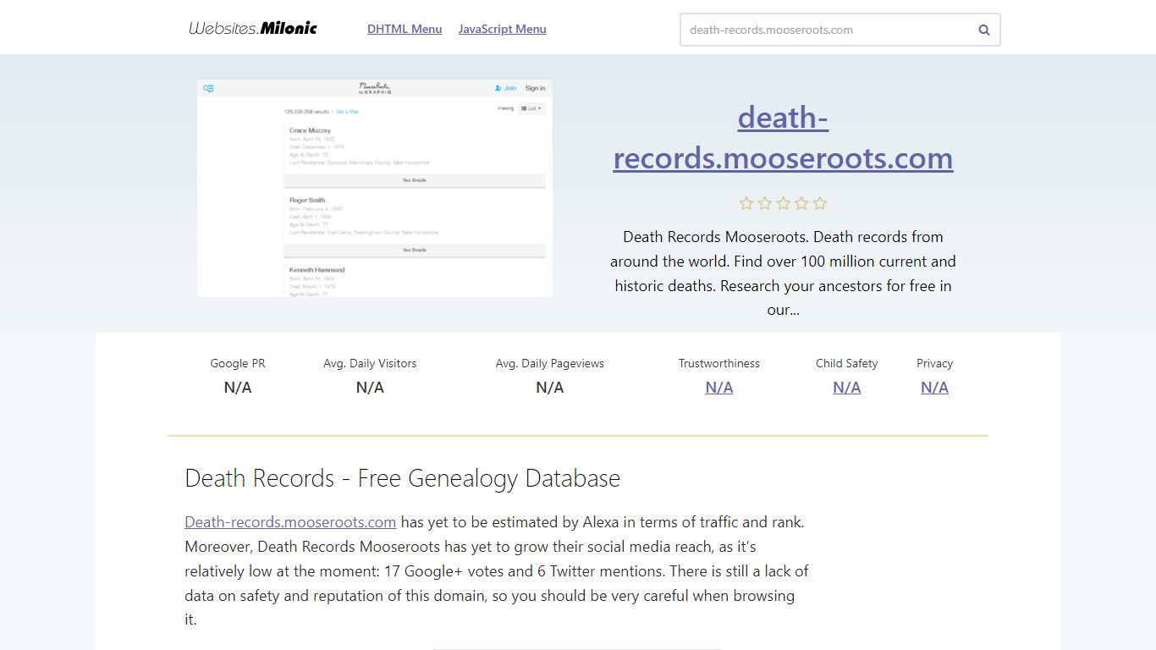Viewport: 1156px width, 650px height.
Task: Open the Child Safety N/A link
Action: [846, 387]
